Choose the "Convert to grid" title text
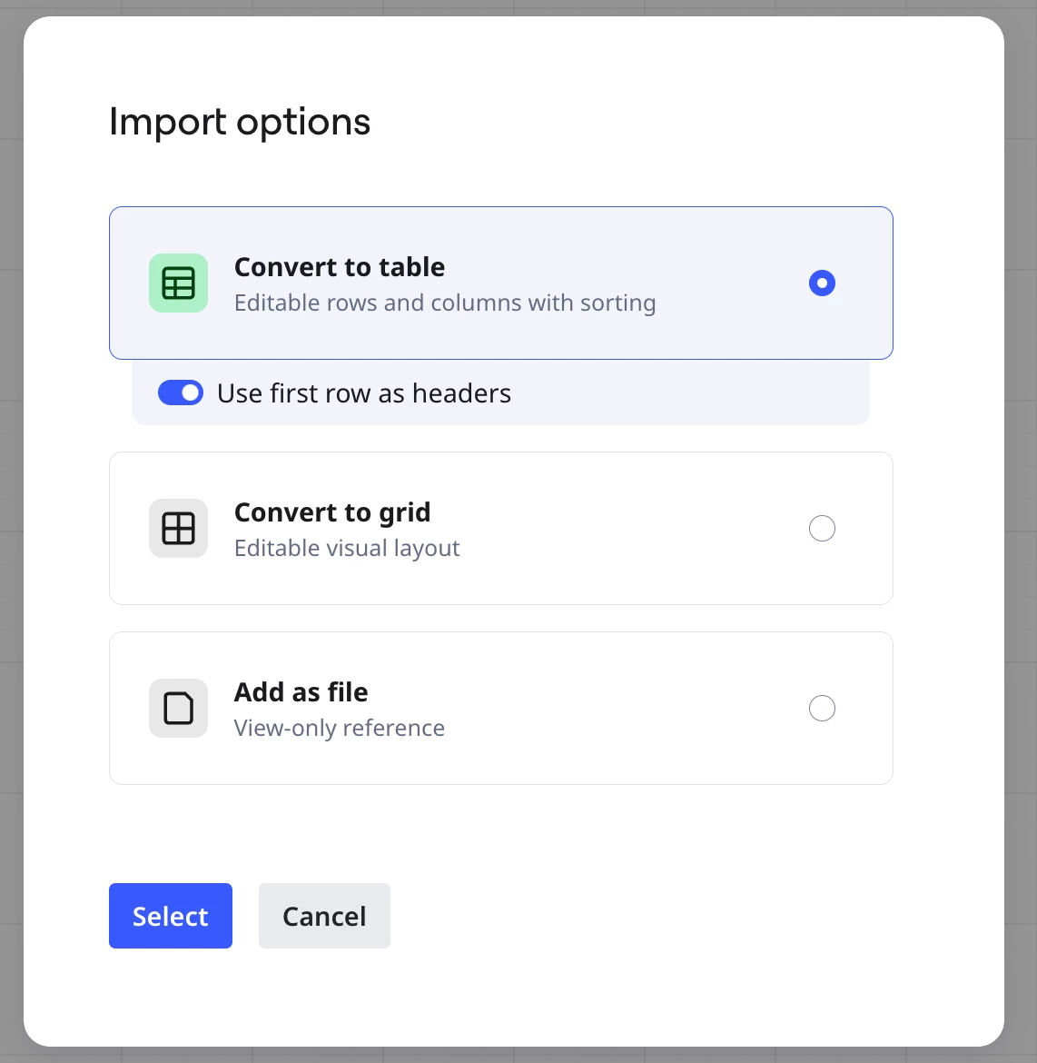1037x1063 pixels. (x=332, y=512)
